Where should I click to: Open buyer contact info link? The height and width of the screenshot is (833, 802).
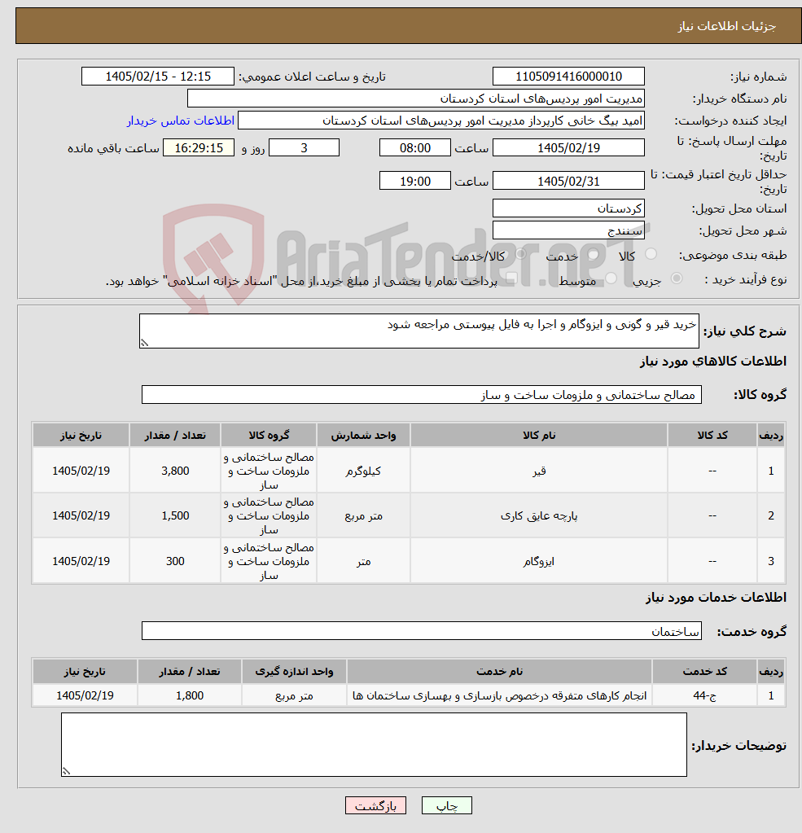181,121
